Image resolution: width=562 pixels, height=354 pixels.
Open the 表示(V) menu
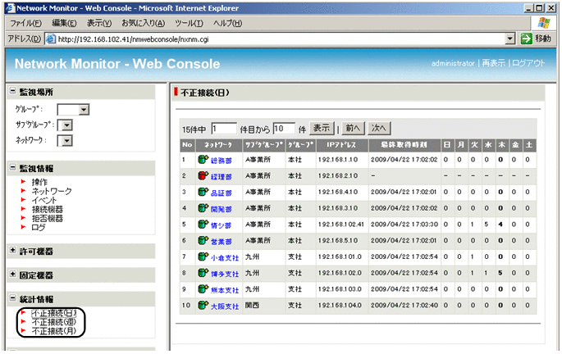click(x=99, y=23)
